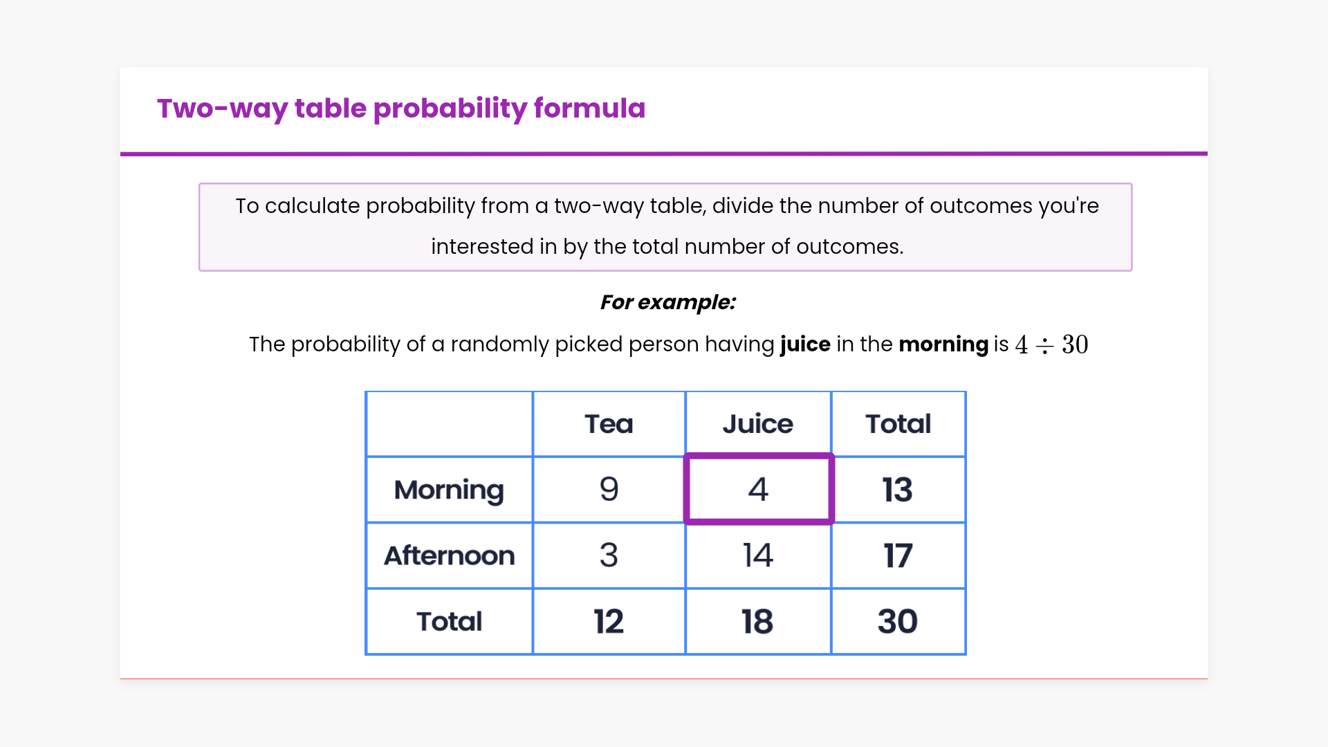The width and height of the screenshot is (1328, 747).
Task: Click the Juice column header
Action: coord(758,424)
